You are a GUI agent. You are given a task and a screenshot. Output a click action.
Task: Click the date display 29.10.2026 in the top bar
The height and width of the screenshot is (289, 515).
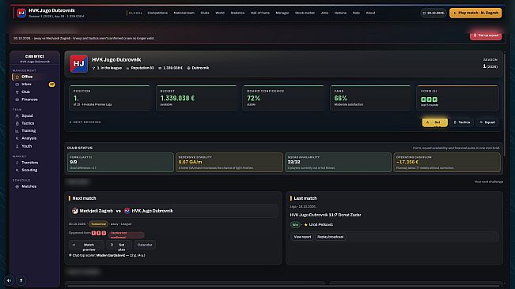(x=434, y=13)
